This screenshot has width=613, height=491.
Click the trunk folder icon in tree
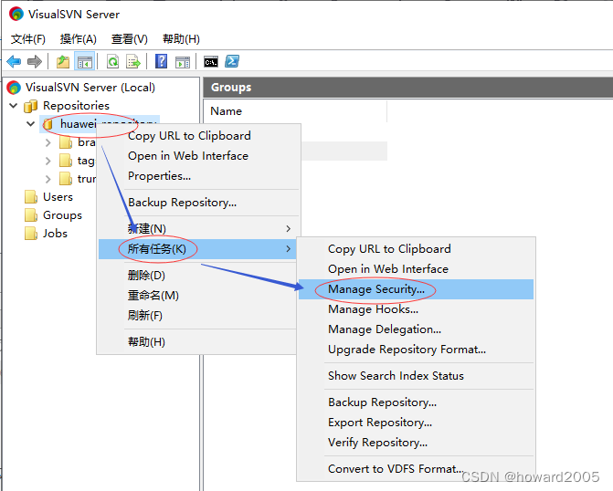point(65,179)
